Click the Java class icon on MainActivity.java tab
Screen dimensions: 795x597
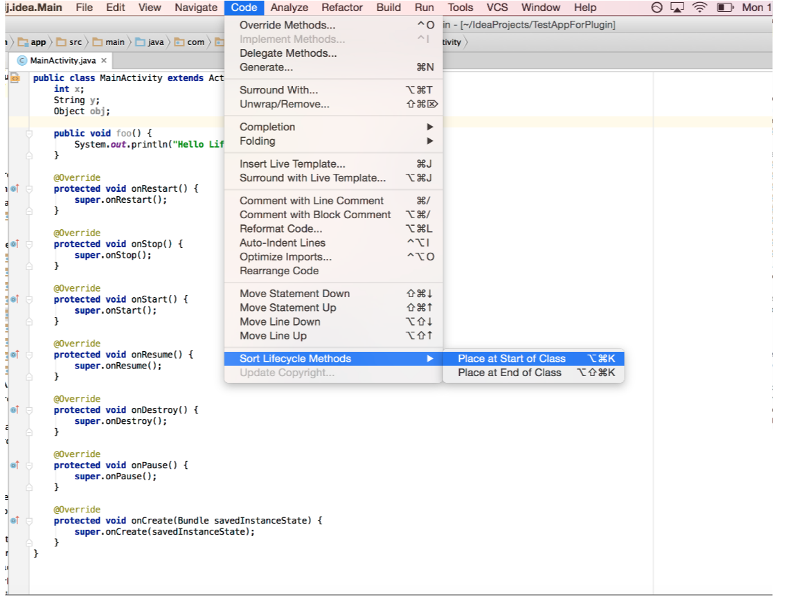point(21,60)
